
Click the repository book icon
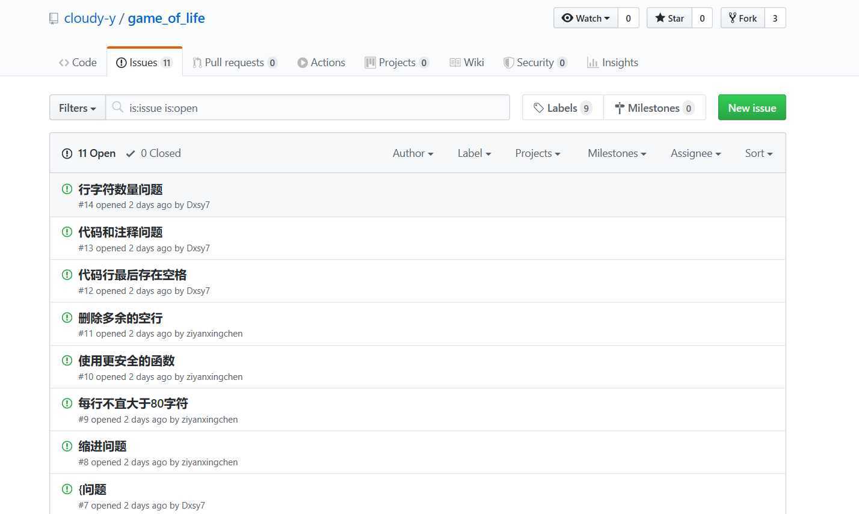tap(54, 19)
